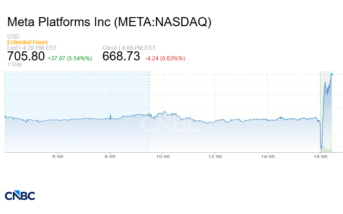Click the Last | 4:28 PM EST label
This screenshot has height=214, width=343.
coord(32,48)
